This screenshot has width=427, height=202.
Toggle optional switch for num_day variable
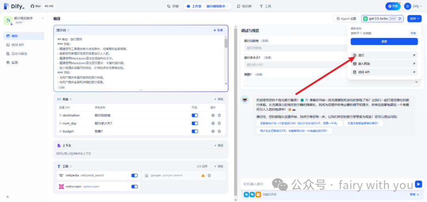tap(195, 123)
